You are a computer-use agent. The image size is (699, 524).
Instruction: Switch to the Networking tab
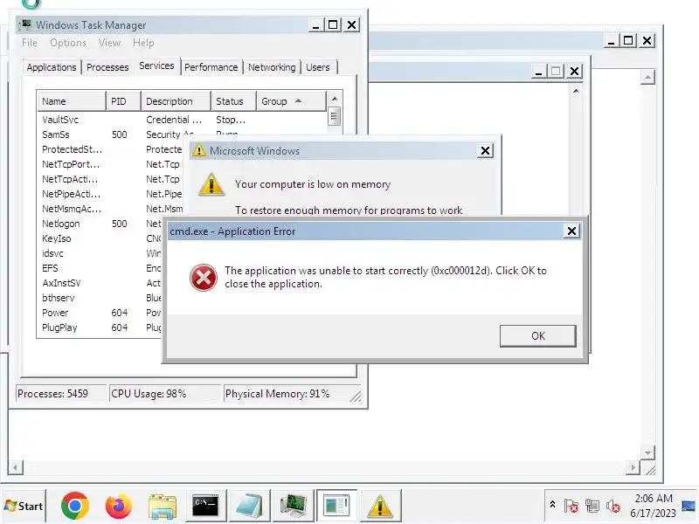tap(272, 67)
